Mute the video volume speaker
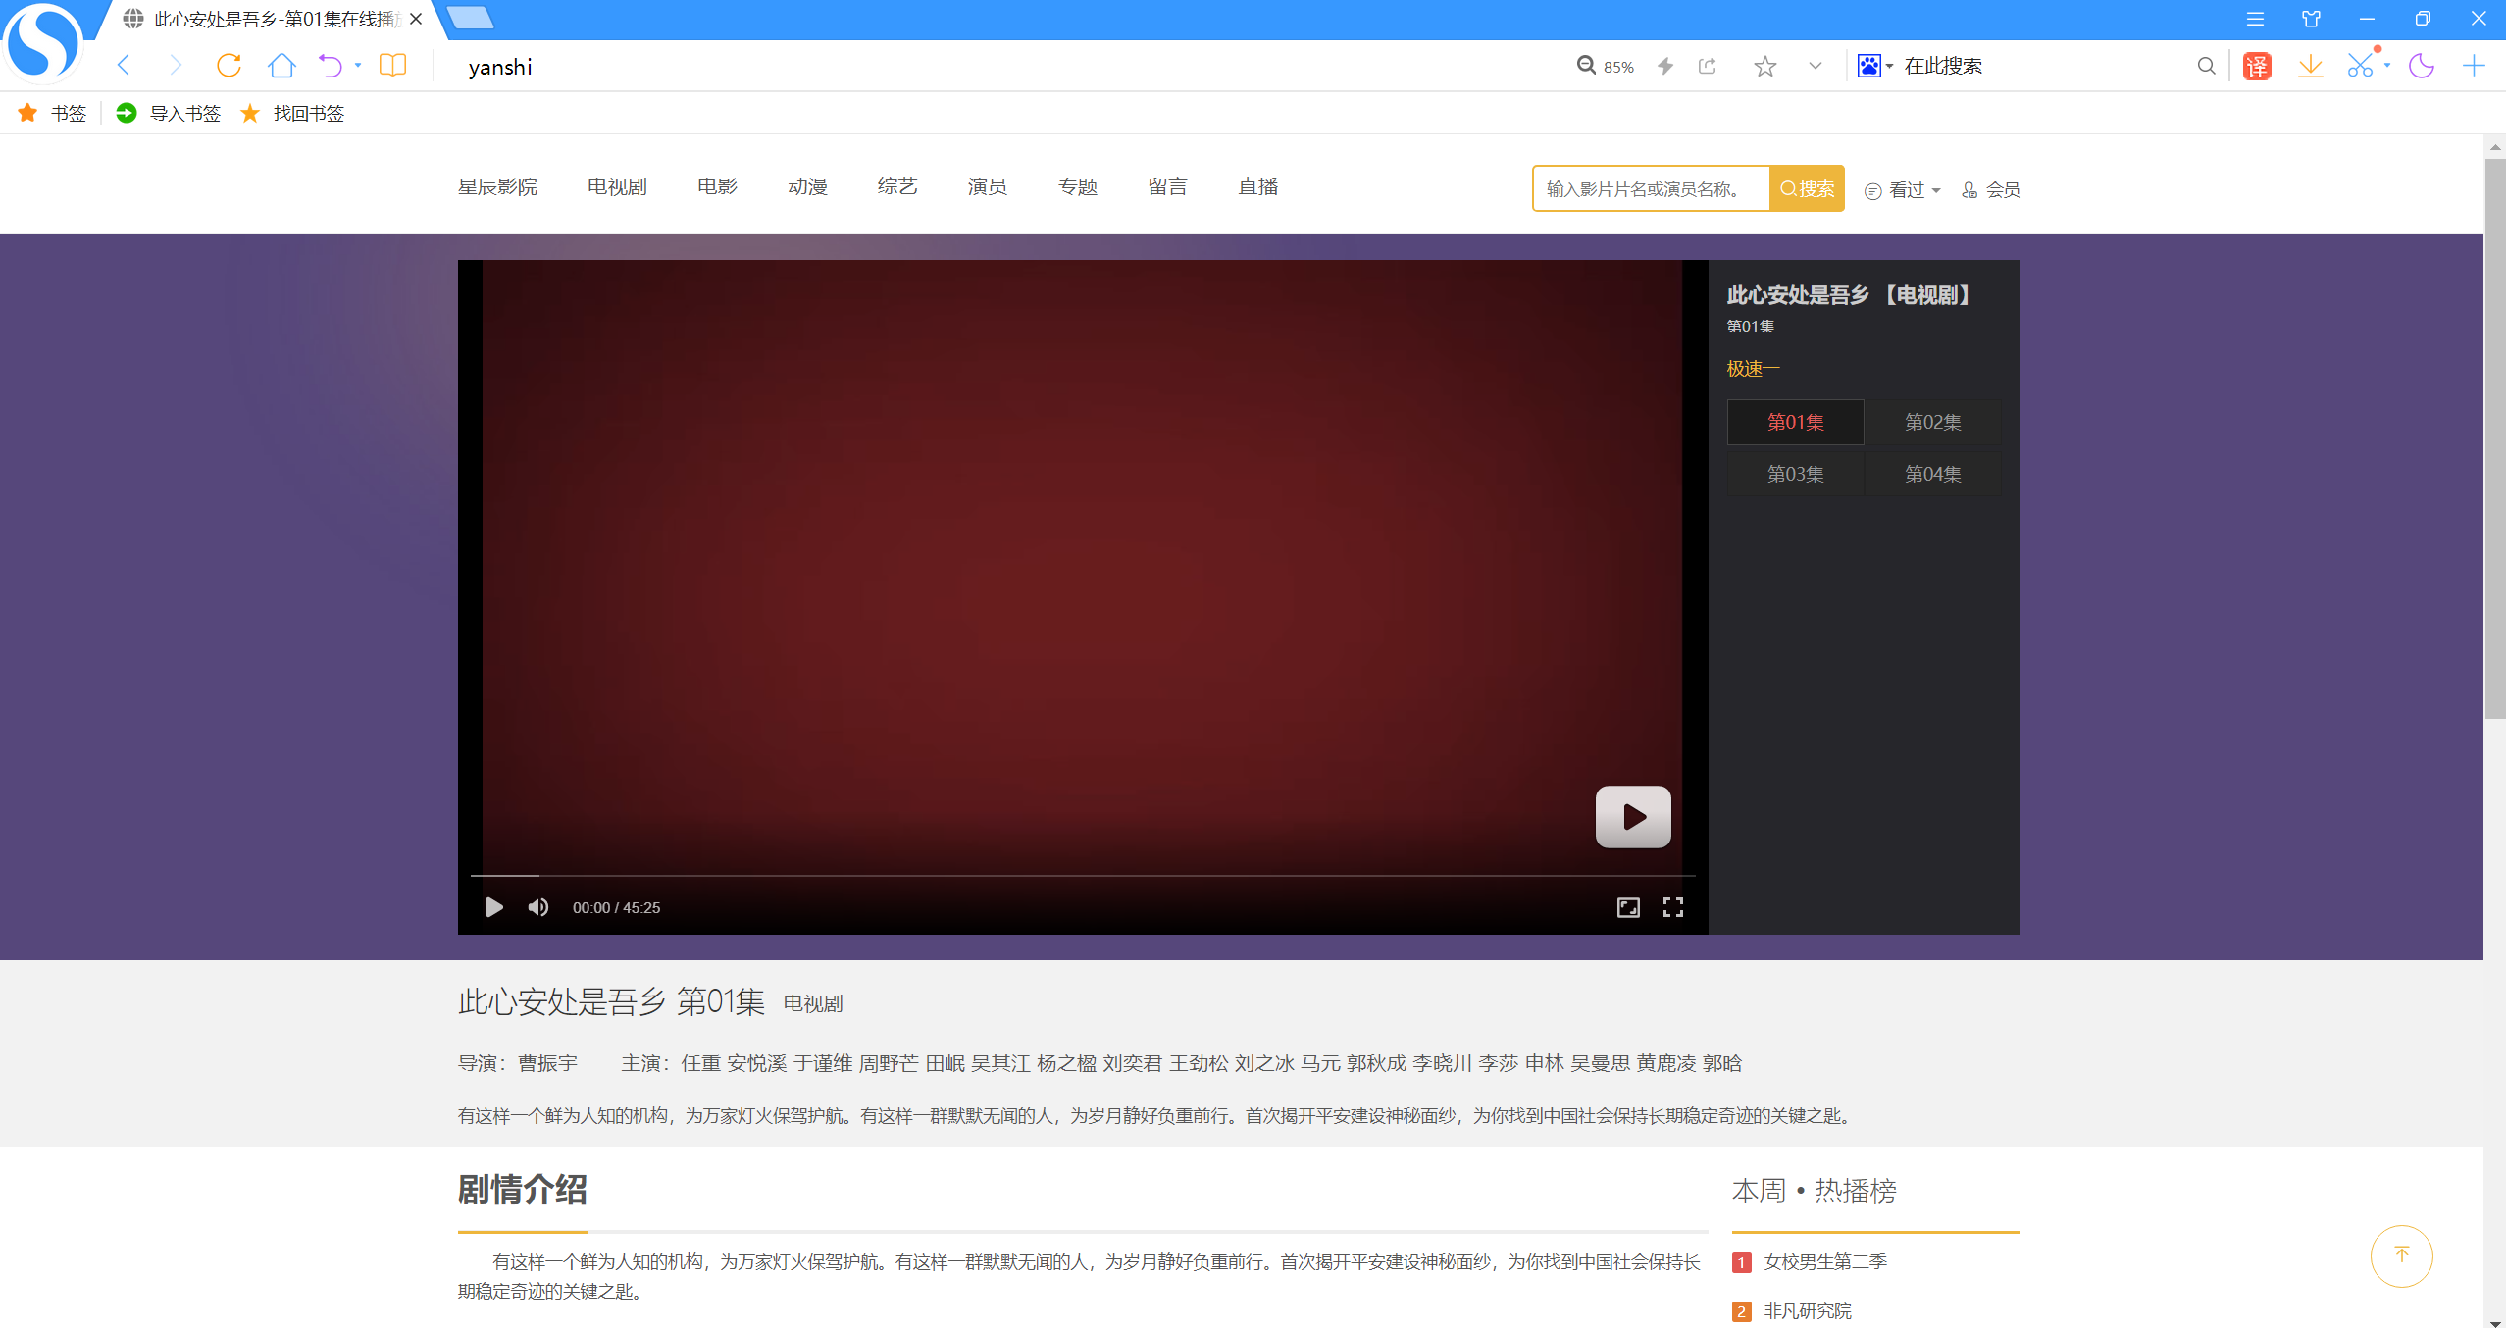The width and height of the screenshot is (2506, 1328). (x=538, y=907)
